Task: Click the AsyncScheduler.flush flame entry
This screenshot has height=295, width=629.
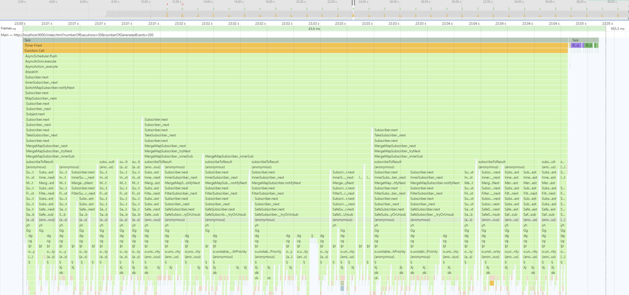Action: pos(41,56)
